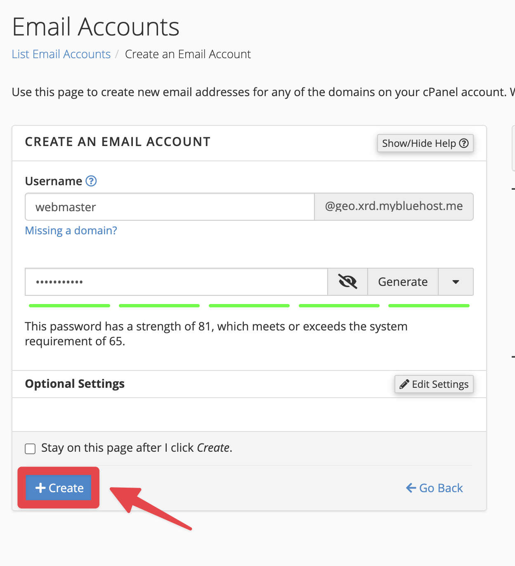
Task: Toggle password visibility with the eye icon
Action: (x=347, y=282)
